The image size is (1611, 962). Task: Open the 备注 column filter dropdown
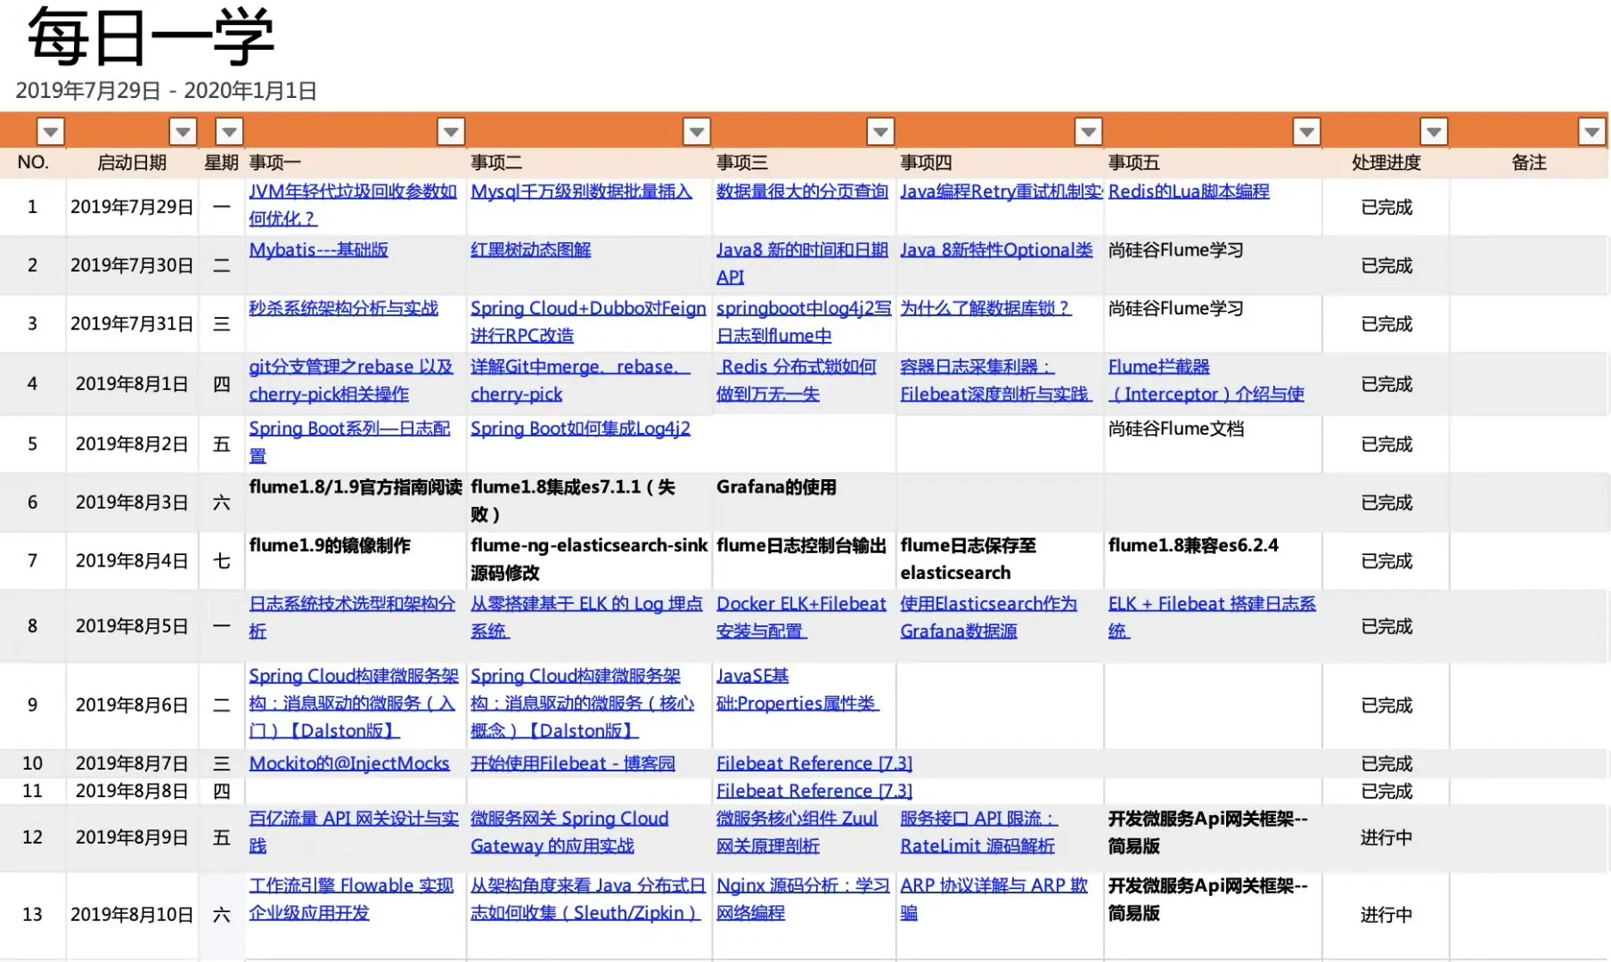(1591, 132)
